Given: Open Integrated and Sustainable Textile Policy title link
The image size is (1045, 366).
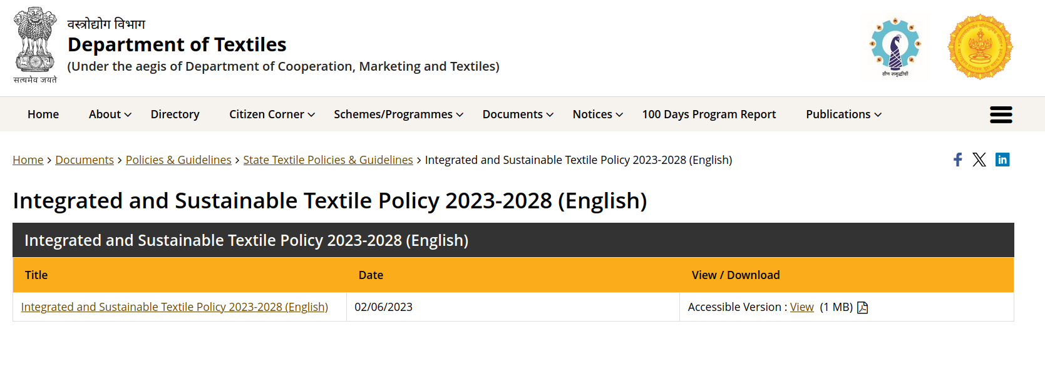Looking at the screenshot, I should pos(174,307).
